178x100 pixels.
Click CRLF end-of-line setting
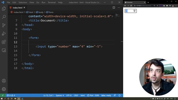[x=76, y=95]
